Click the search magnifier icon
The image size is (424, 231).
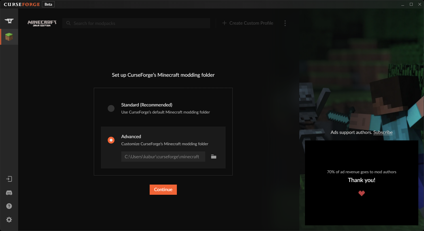click(68, 23)
